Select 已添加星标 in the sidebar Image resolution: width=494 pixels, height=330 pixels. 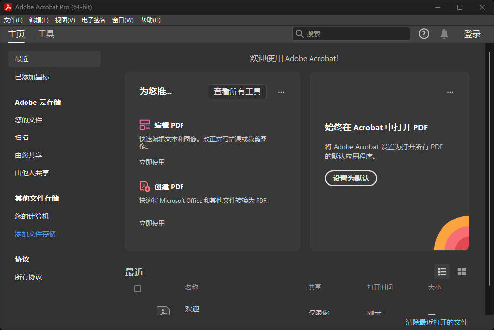pyautogui.click(x=32, y=77)
